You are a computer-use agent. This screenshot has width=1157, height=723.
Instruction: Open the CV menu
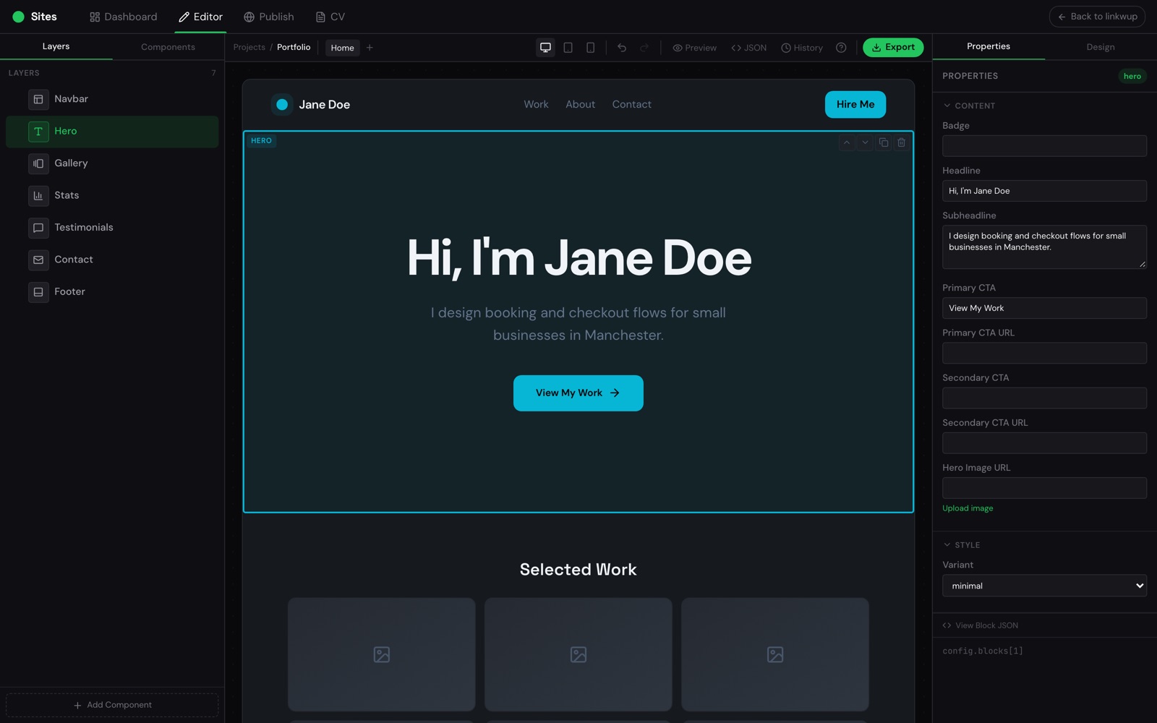pos(330,17)
